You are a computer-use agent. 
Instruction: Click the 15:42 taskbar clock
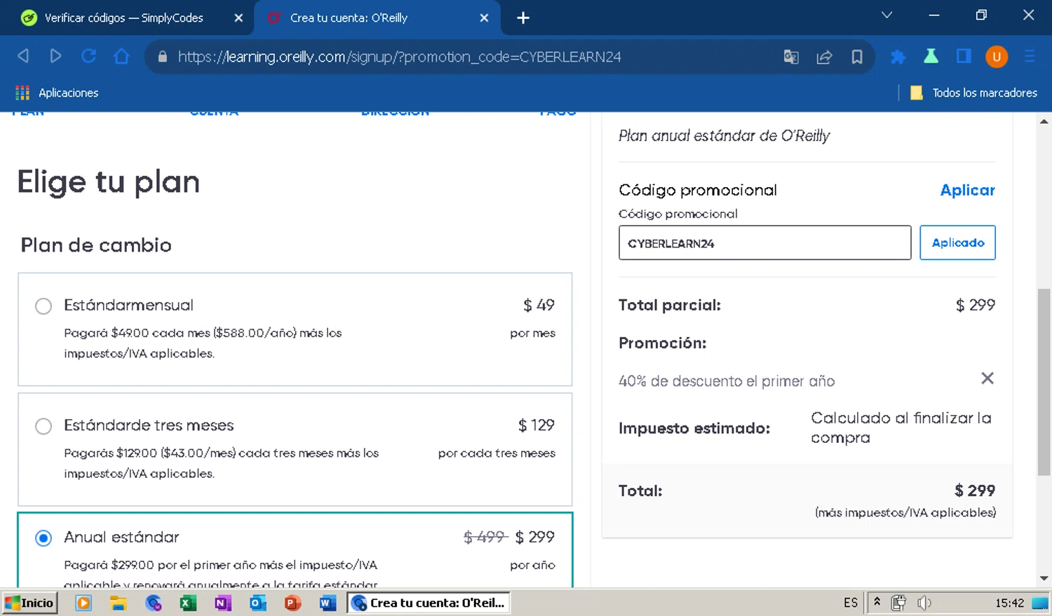(x=1009, y=603)
